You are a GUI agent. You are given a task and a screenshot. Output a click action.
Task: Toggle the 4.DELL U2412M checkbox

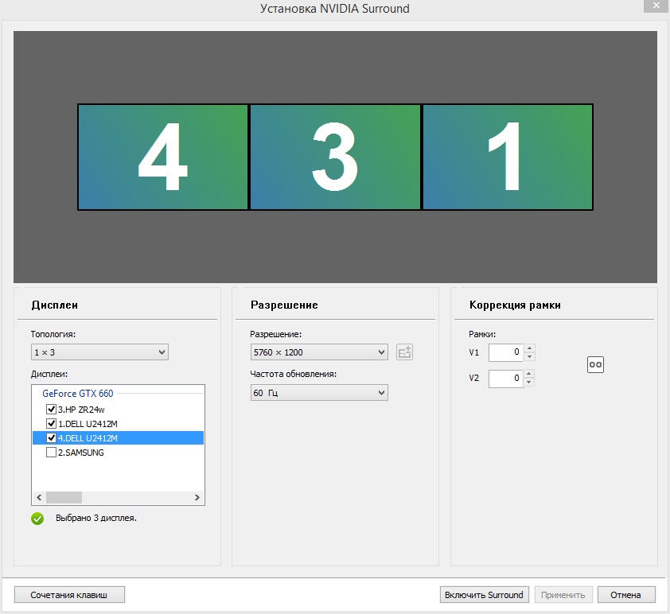pos(52,438)
